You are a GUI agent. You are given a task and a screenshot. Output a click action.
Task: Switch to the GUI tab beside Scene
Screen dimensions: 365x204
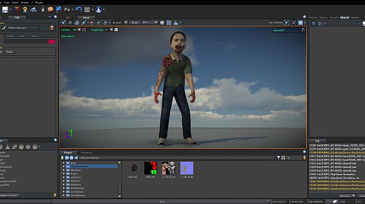coord(68,17)
